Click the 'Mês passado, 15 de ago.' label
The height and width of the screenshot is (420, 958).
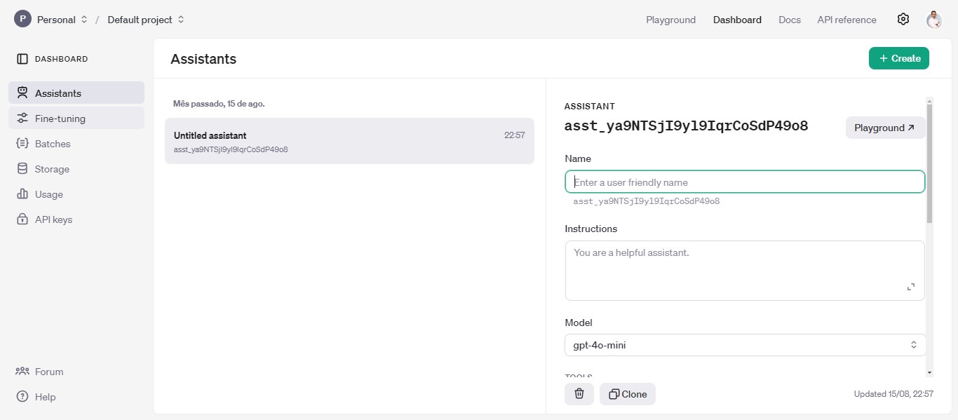219,103
